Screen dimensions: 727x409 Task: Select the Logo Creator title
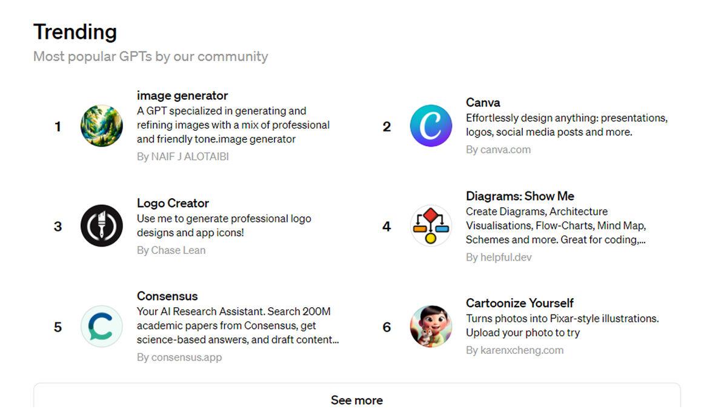point(173,203)
